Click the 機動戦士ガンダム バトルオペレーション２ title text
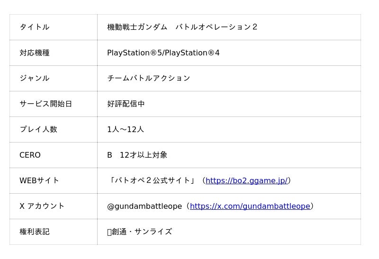This screenshot has width=379, height=259. coord(182,27)
